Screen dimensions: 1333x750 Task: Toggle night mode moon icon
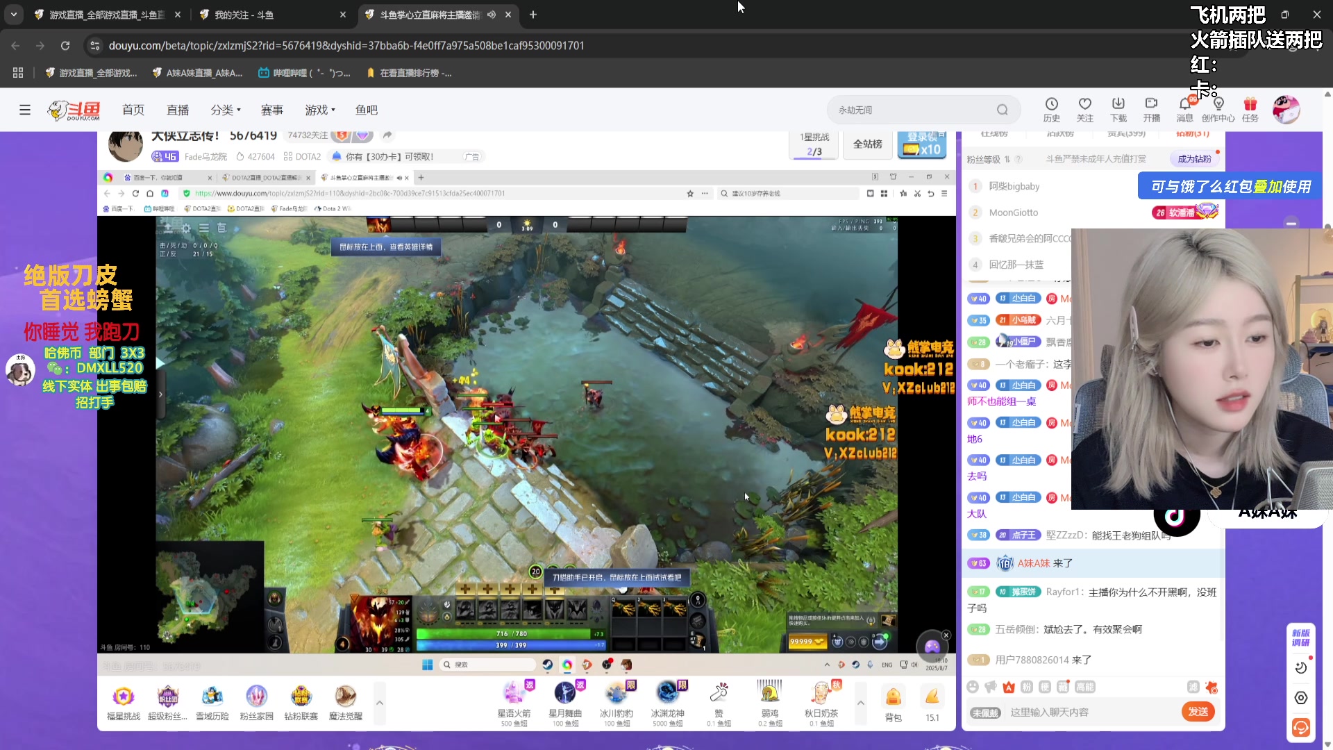click(1301, 668)
